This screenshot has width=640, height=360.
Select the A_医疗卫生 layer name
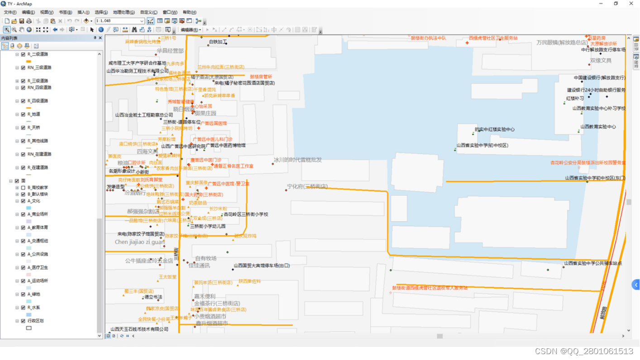(38, 267)
